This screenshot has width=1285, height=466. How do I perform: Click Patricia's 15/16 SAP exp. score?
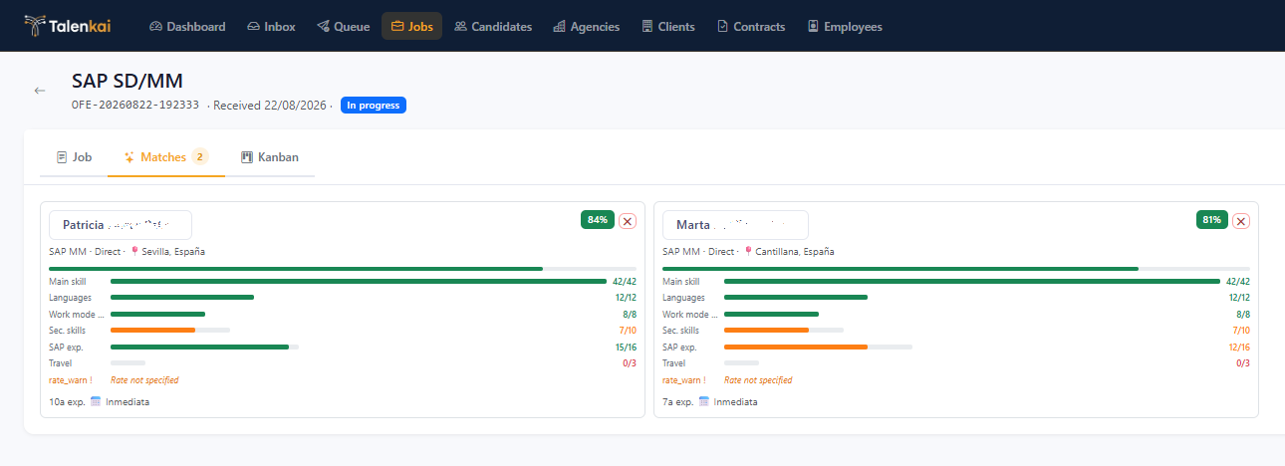(x=626, y=348)
